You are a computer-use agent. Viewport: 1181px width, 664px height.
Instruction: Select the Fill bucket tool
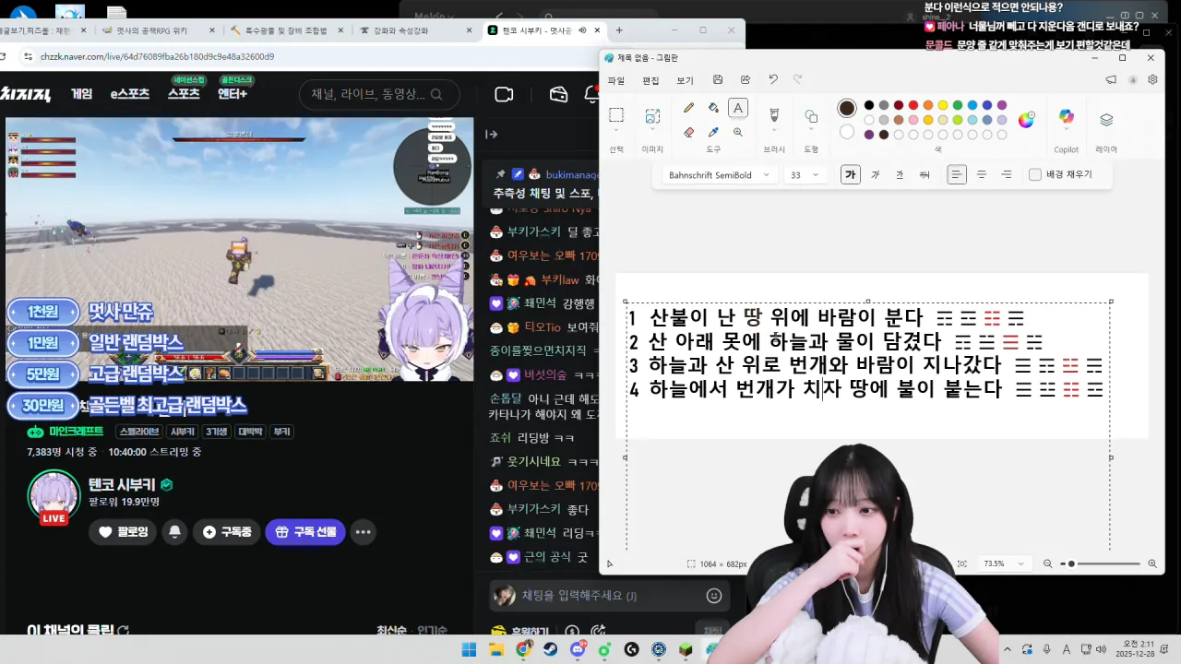pyautogui.click(x=713, y=108)
